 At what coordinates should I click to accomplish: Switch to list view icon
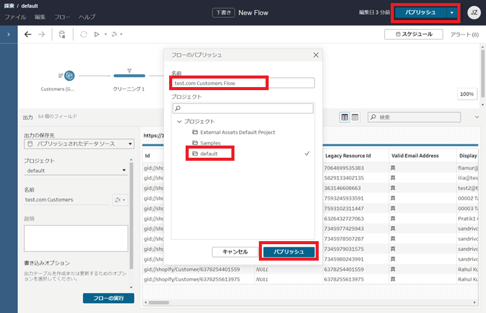pos(355,117)
